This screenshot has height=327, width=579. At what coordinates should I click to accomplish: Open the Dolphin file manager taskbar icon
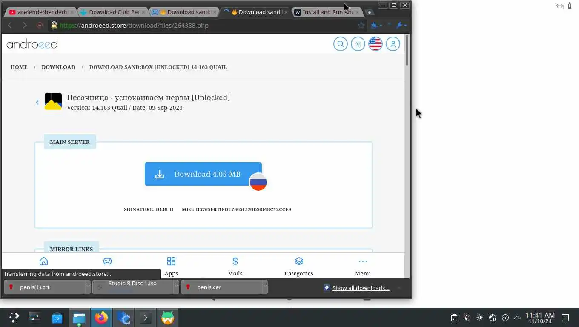[x=79, y=317]
